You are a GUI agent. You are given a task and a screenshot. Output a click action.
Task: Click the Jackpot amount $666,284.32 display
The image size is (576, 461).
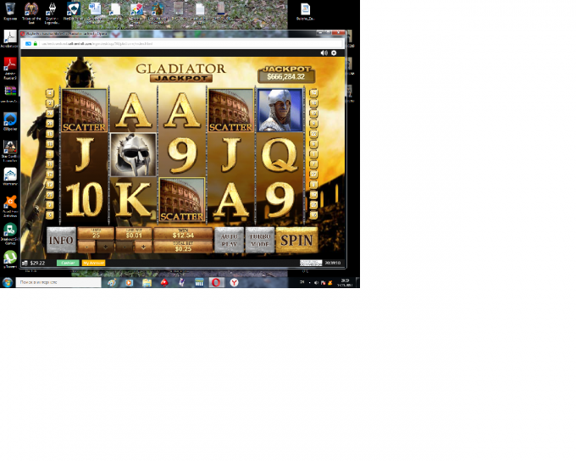286,76
